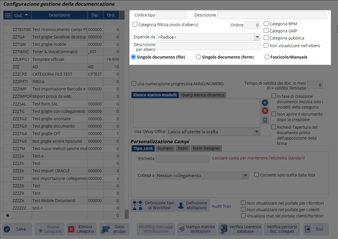Select Fascicolo/Manuale radio option

pyautogui.click(x=267, y=57)
